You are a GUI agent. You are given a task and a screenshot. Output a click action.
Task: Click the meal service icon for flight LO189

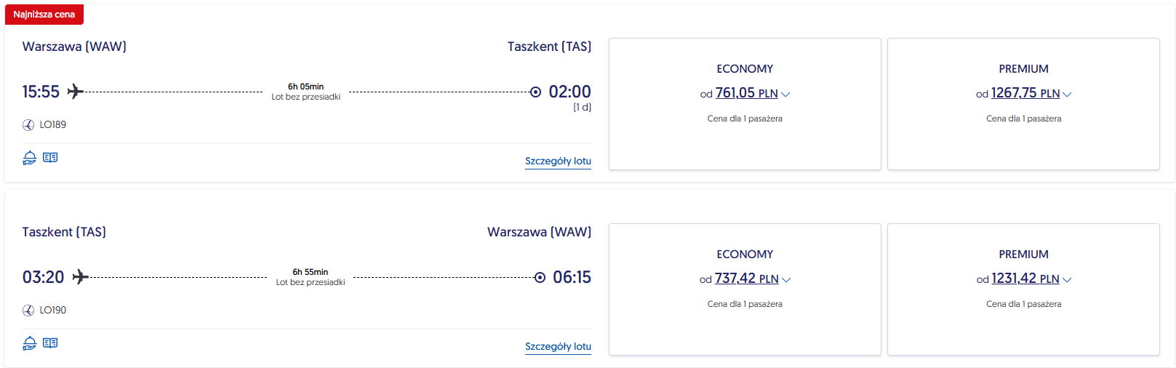[x=29, y=158]
